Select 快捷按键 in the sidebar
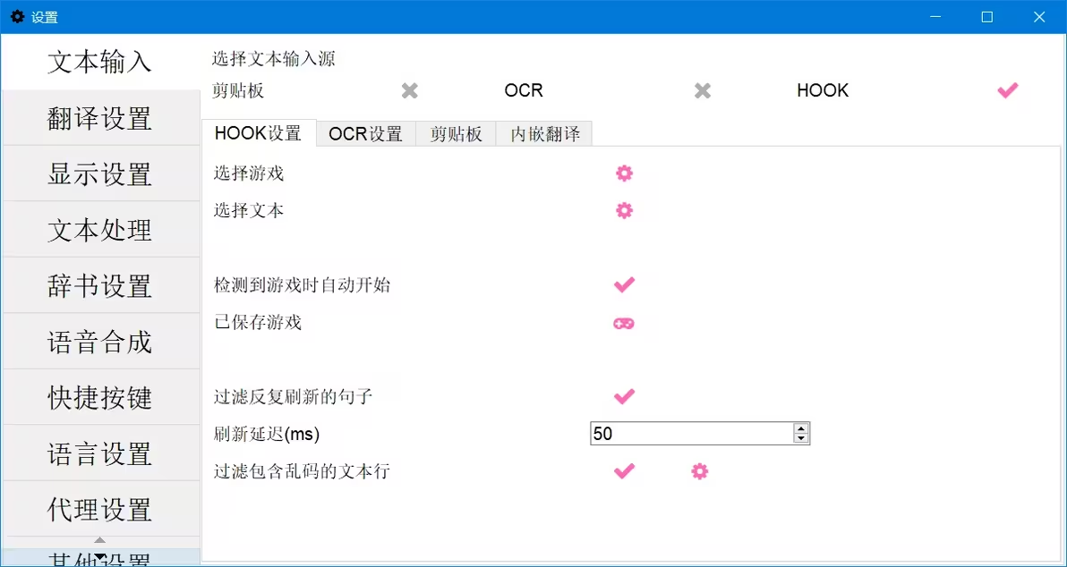This screenshot has height=567, width=1067. 100,398
